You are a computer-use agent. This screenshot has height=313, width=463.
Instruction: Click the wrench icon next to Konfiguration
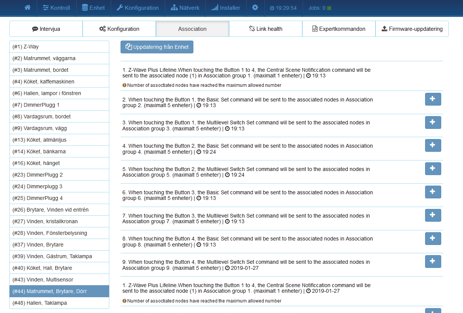point(122,8)
